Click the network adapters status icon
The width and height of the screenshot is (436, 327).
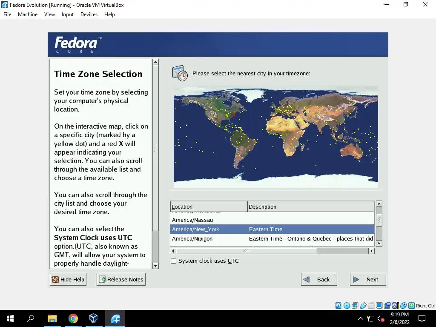355,306
